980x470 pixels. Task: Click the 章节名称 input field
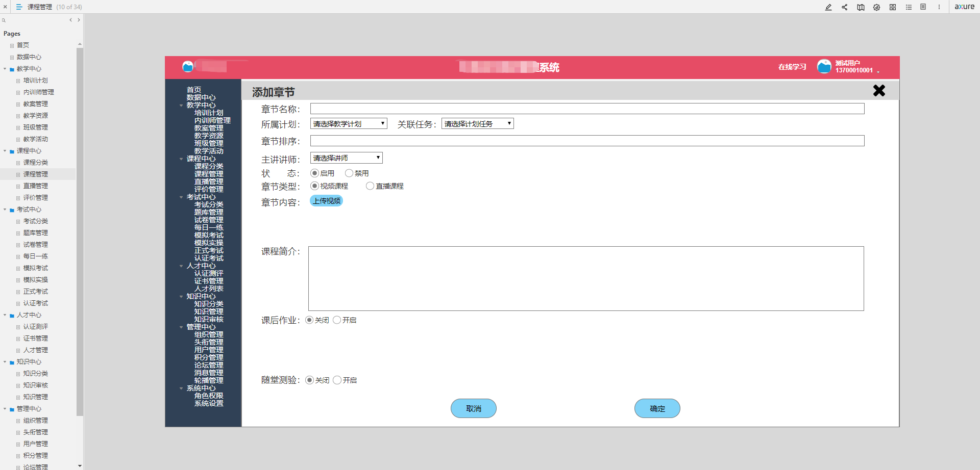[587, 109]
